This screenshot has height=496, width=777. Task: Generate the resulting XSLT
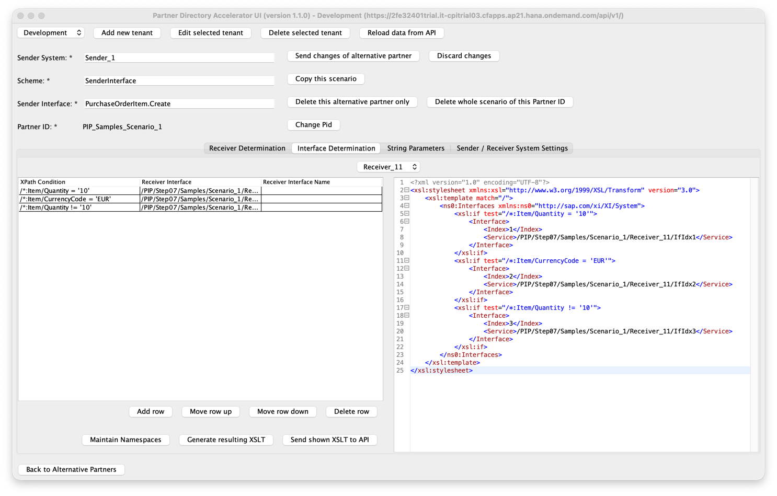pos(226,440)
